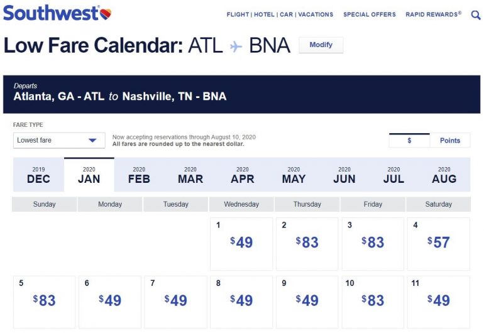Click the airplane icon between ATL and BNA

(x=236, y=46)
